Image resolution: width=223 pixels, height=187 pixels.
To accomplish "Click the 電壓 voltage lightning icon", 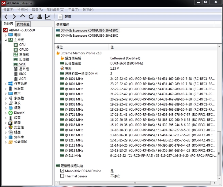I will [62, 68].
